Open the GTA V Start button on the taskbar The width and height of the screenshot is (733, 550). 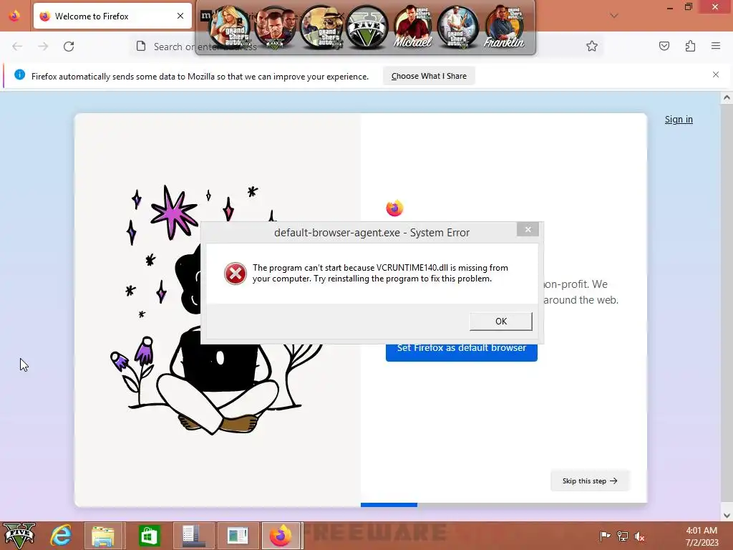tap(19, 536)
